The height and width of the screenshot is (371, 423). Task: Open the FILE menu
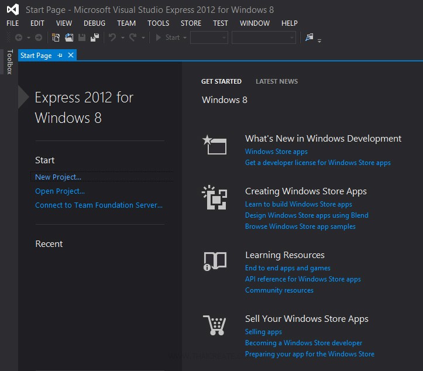[12, 23]
